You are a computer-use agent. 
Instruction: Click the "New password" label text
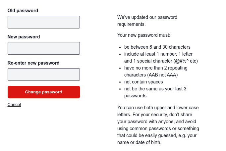click(24, 37)
